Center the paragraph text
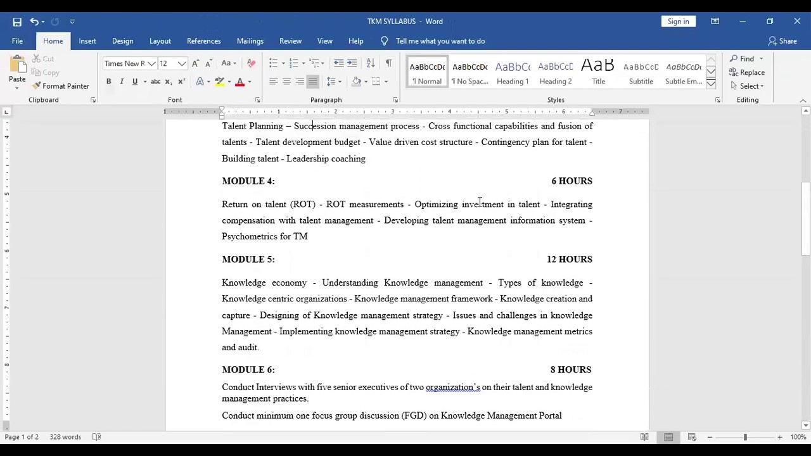This screenshot has width=811, height=456. [286, 82]
